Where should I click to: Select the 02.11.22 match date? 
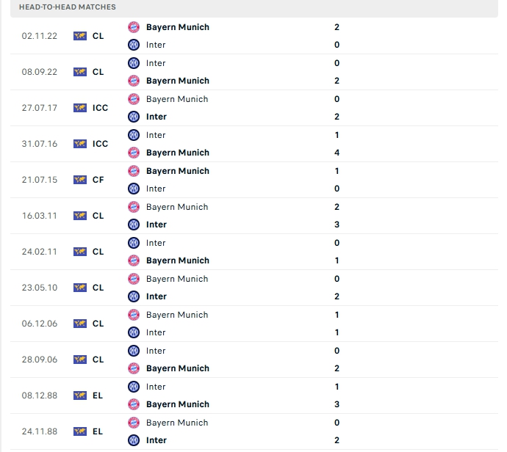[40, 36]
